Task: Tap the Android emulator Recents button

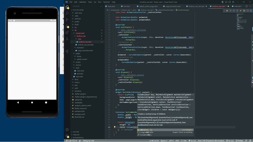Action: pyautogui.click(x=46, y=103)
